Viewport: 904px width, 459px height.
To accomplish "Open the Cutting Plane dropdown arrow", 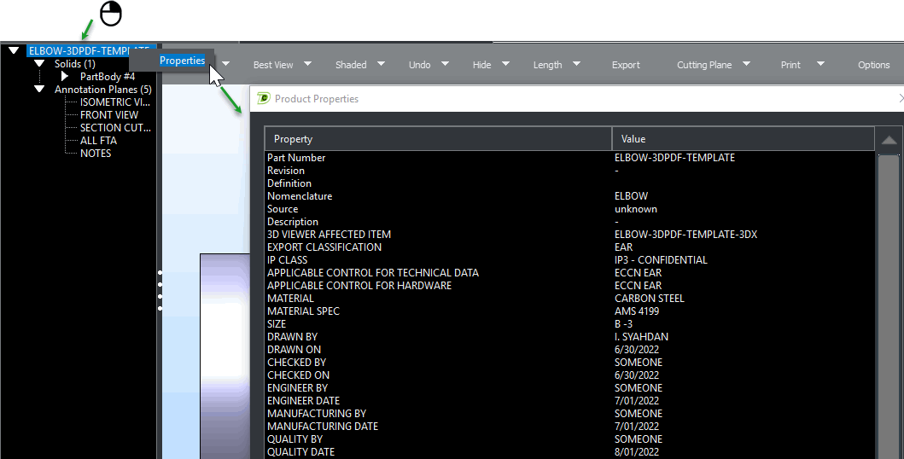I will 747,64.
